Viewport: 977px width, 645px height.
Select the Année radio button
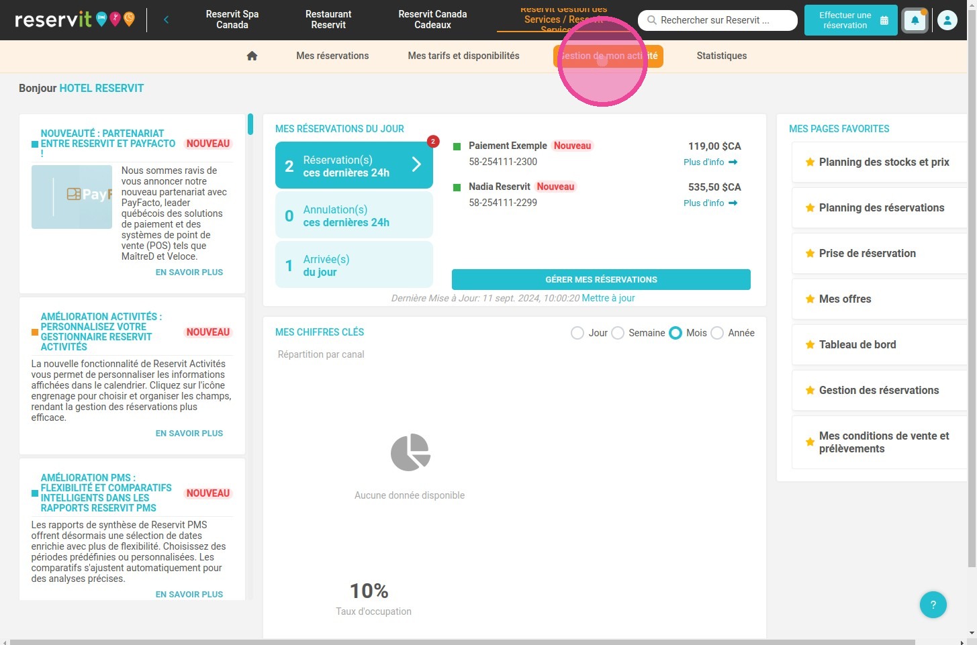point(717,333)
